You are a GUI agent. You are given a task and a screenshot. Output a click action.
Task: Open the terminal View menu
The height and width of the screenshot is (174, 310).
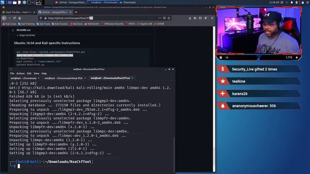(x=36, y=73)
